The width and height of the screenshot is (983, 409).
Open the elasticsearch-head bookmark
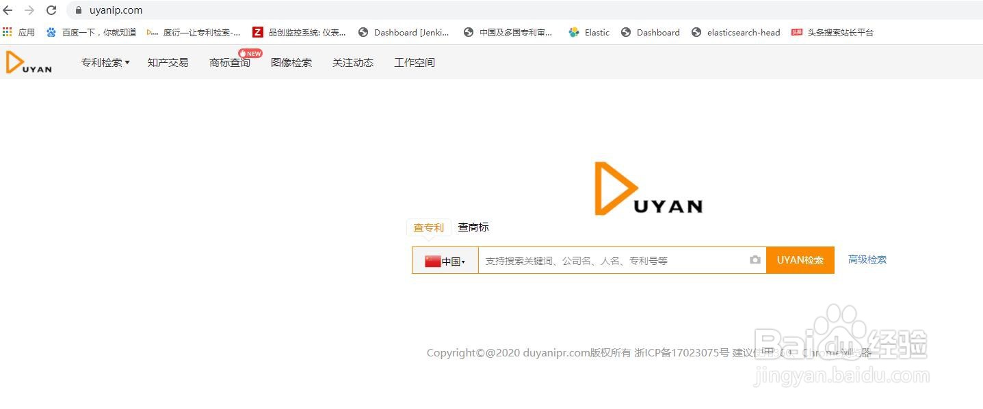click(x=736, y=32)
